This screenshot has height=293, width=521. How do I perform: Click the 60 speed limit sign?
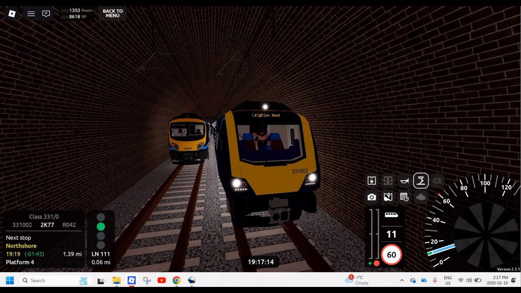pyautogui.click(x=392, y=255)
